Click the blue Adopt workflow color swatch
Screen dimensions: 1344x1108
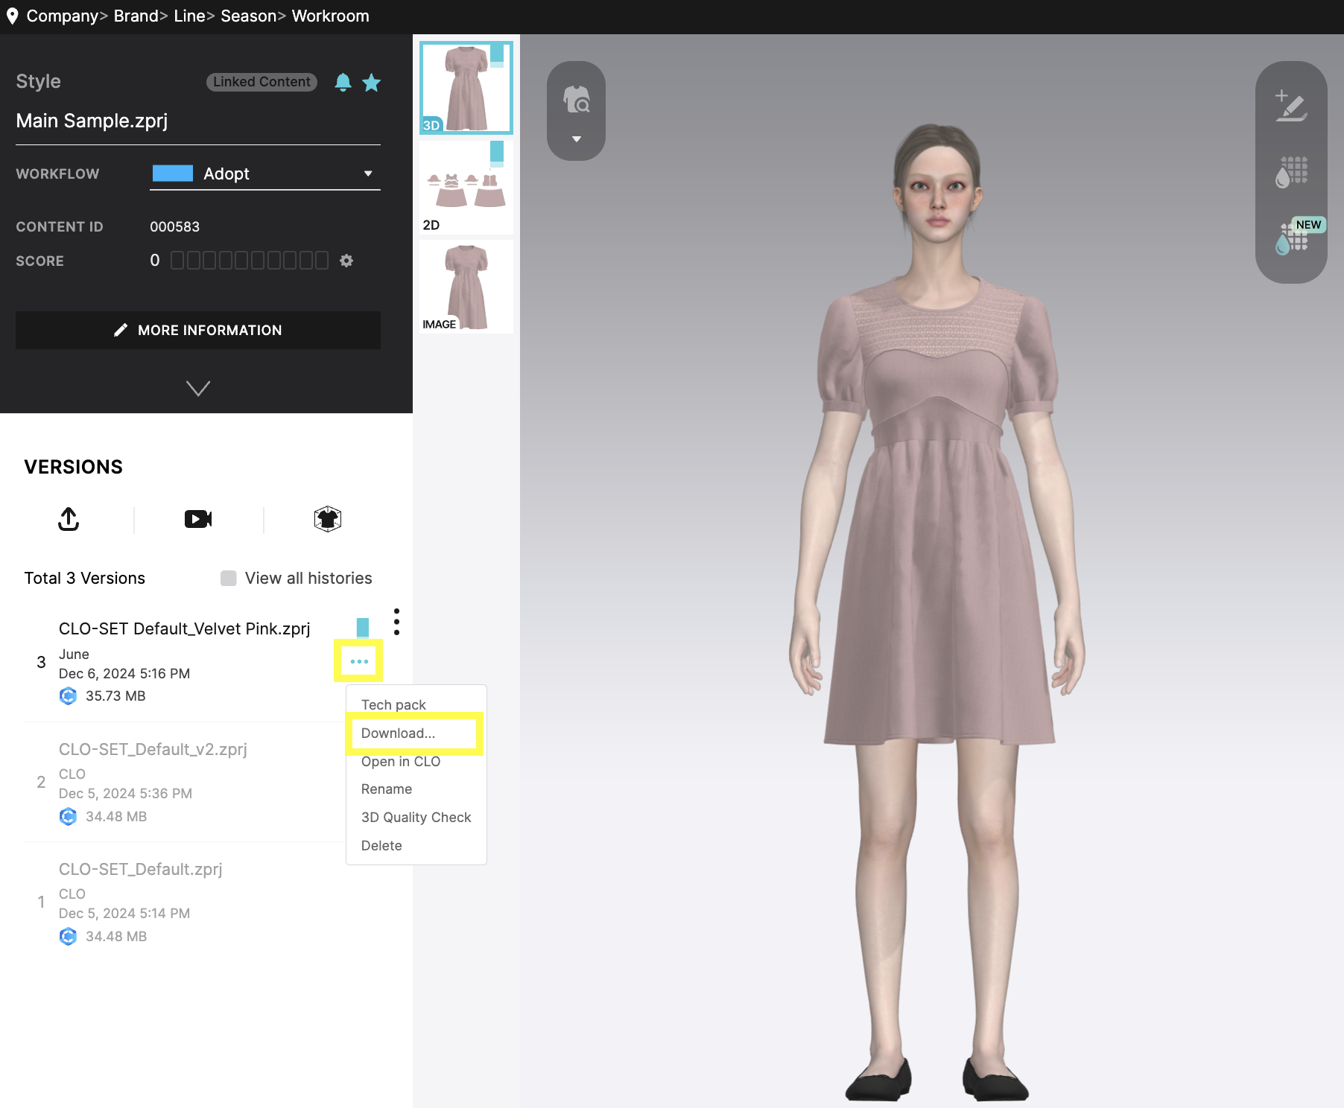coord(173,173)
